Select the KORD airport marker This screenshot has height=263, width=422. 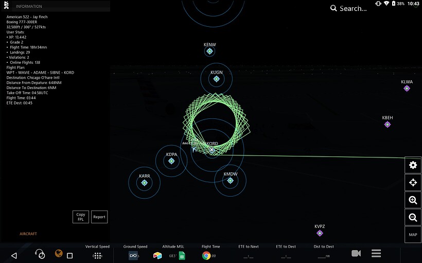[212, 149]
